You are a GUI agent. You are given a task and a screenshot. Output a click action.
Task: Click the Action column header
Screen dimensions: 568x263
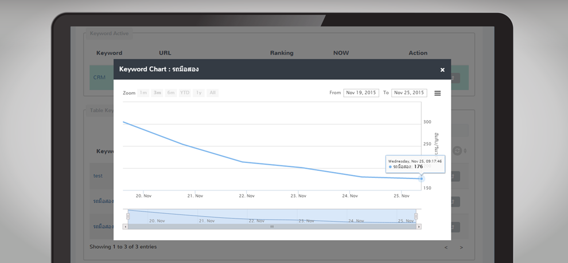[418, 53]
